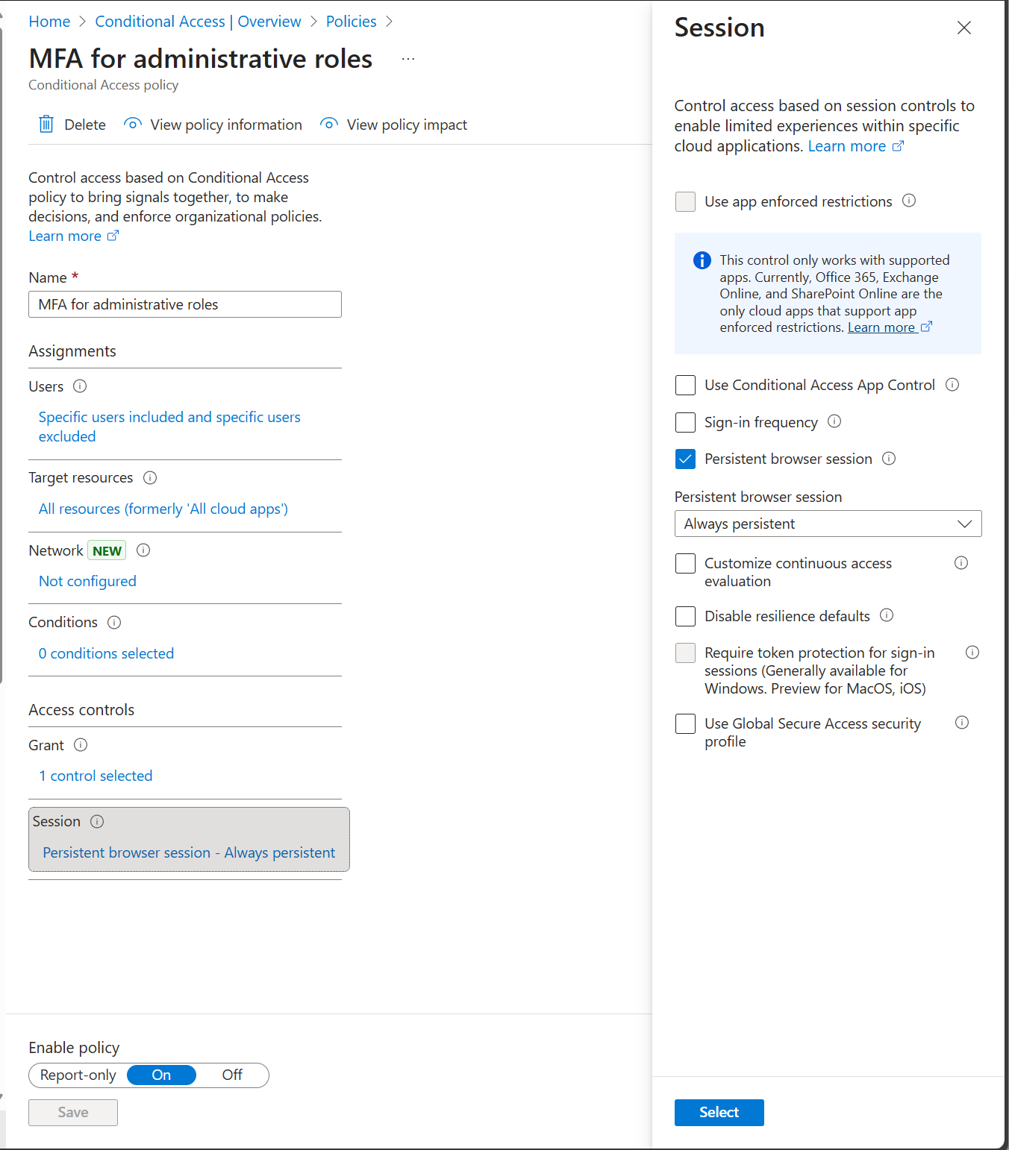
Task: Click the blue Select button
Action: [719, 1113]
